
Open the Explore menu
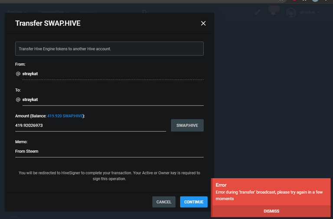(x=17, y=12)
